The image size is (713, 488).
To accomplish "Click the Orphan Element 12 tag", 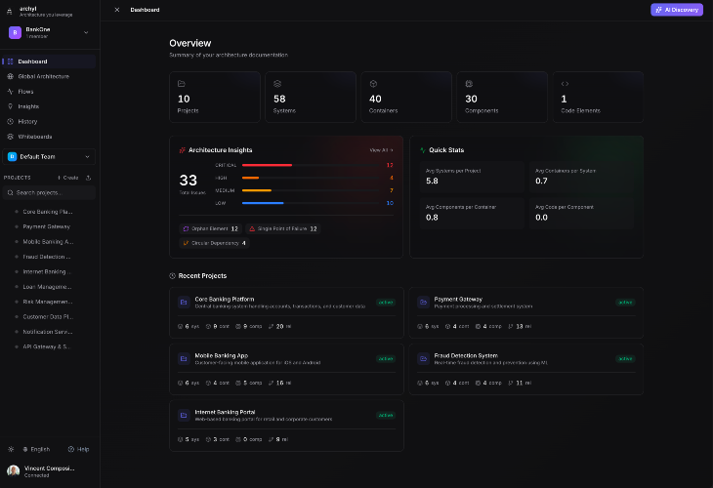I will [x=211, y=228].
